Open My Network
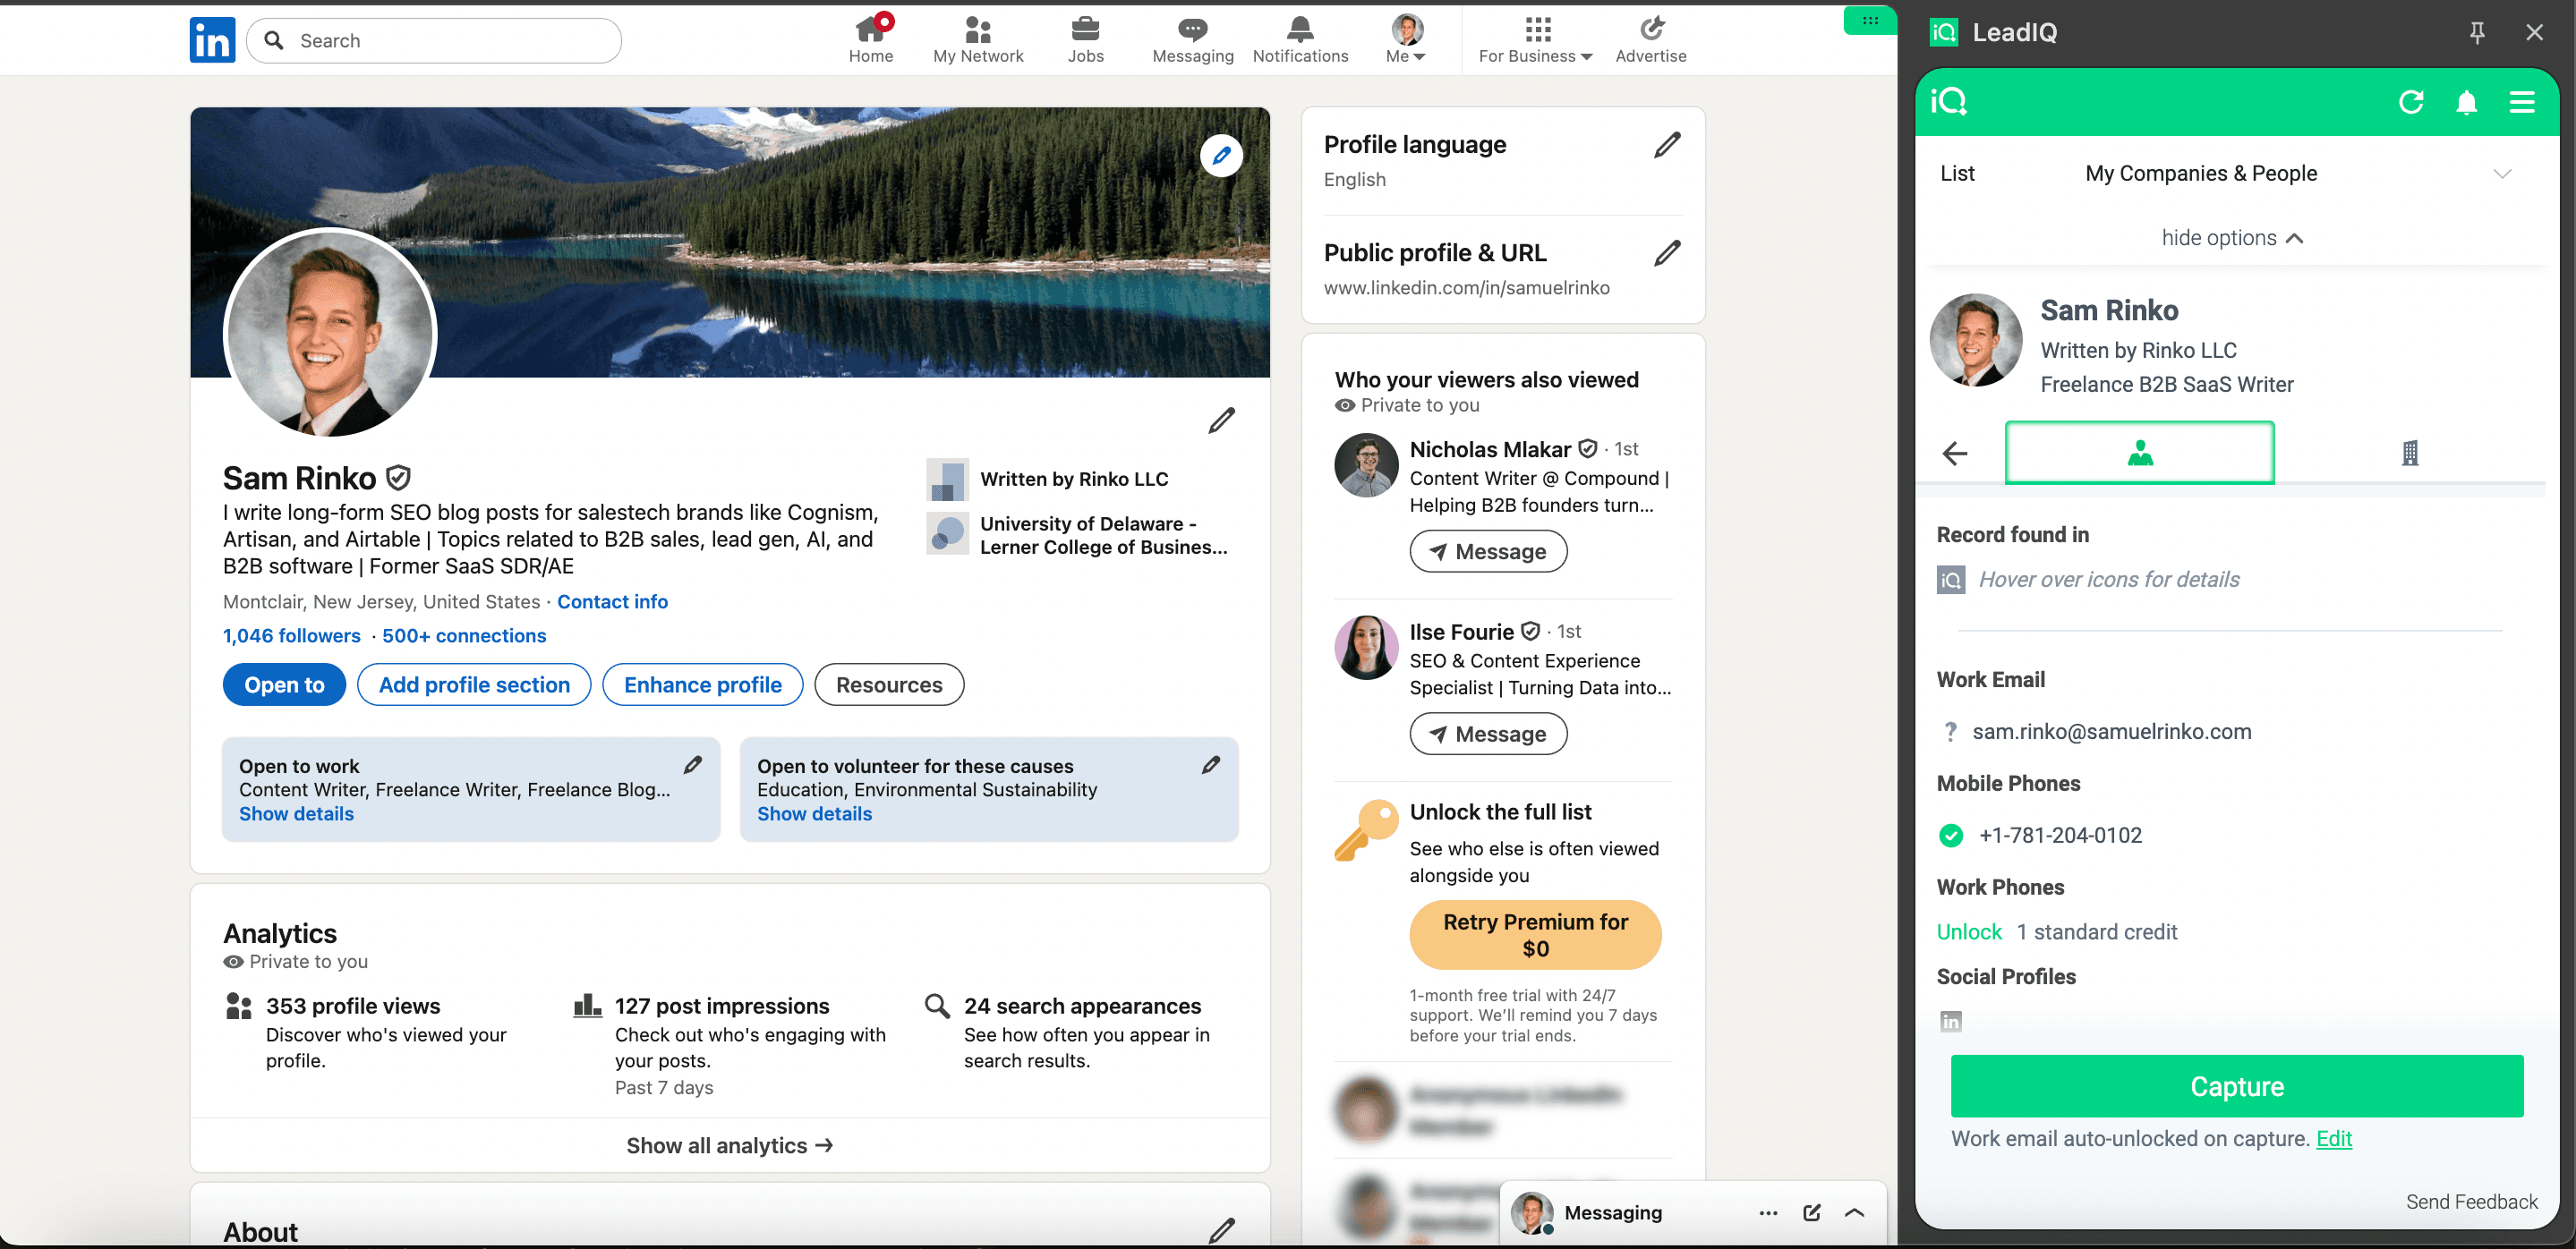This screenshot has height=1249, width=2576. click(x=978, y=38)
